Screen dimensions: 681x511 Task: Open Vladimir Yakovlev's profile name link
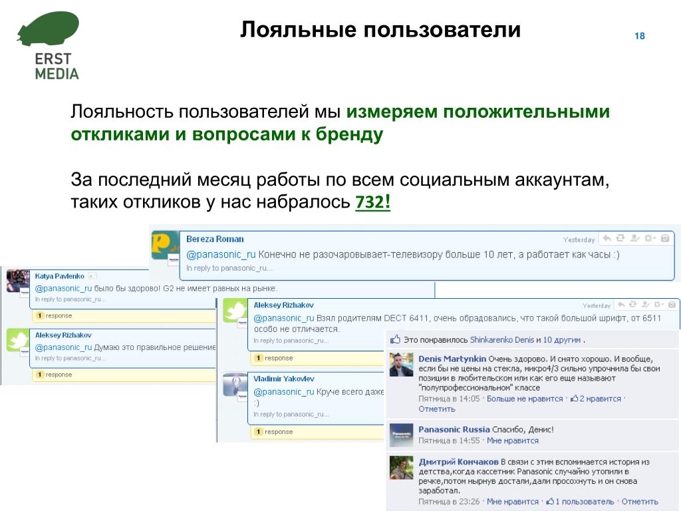(x=283, y=379)
